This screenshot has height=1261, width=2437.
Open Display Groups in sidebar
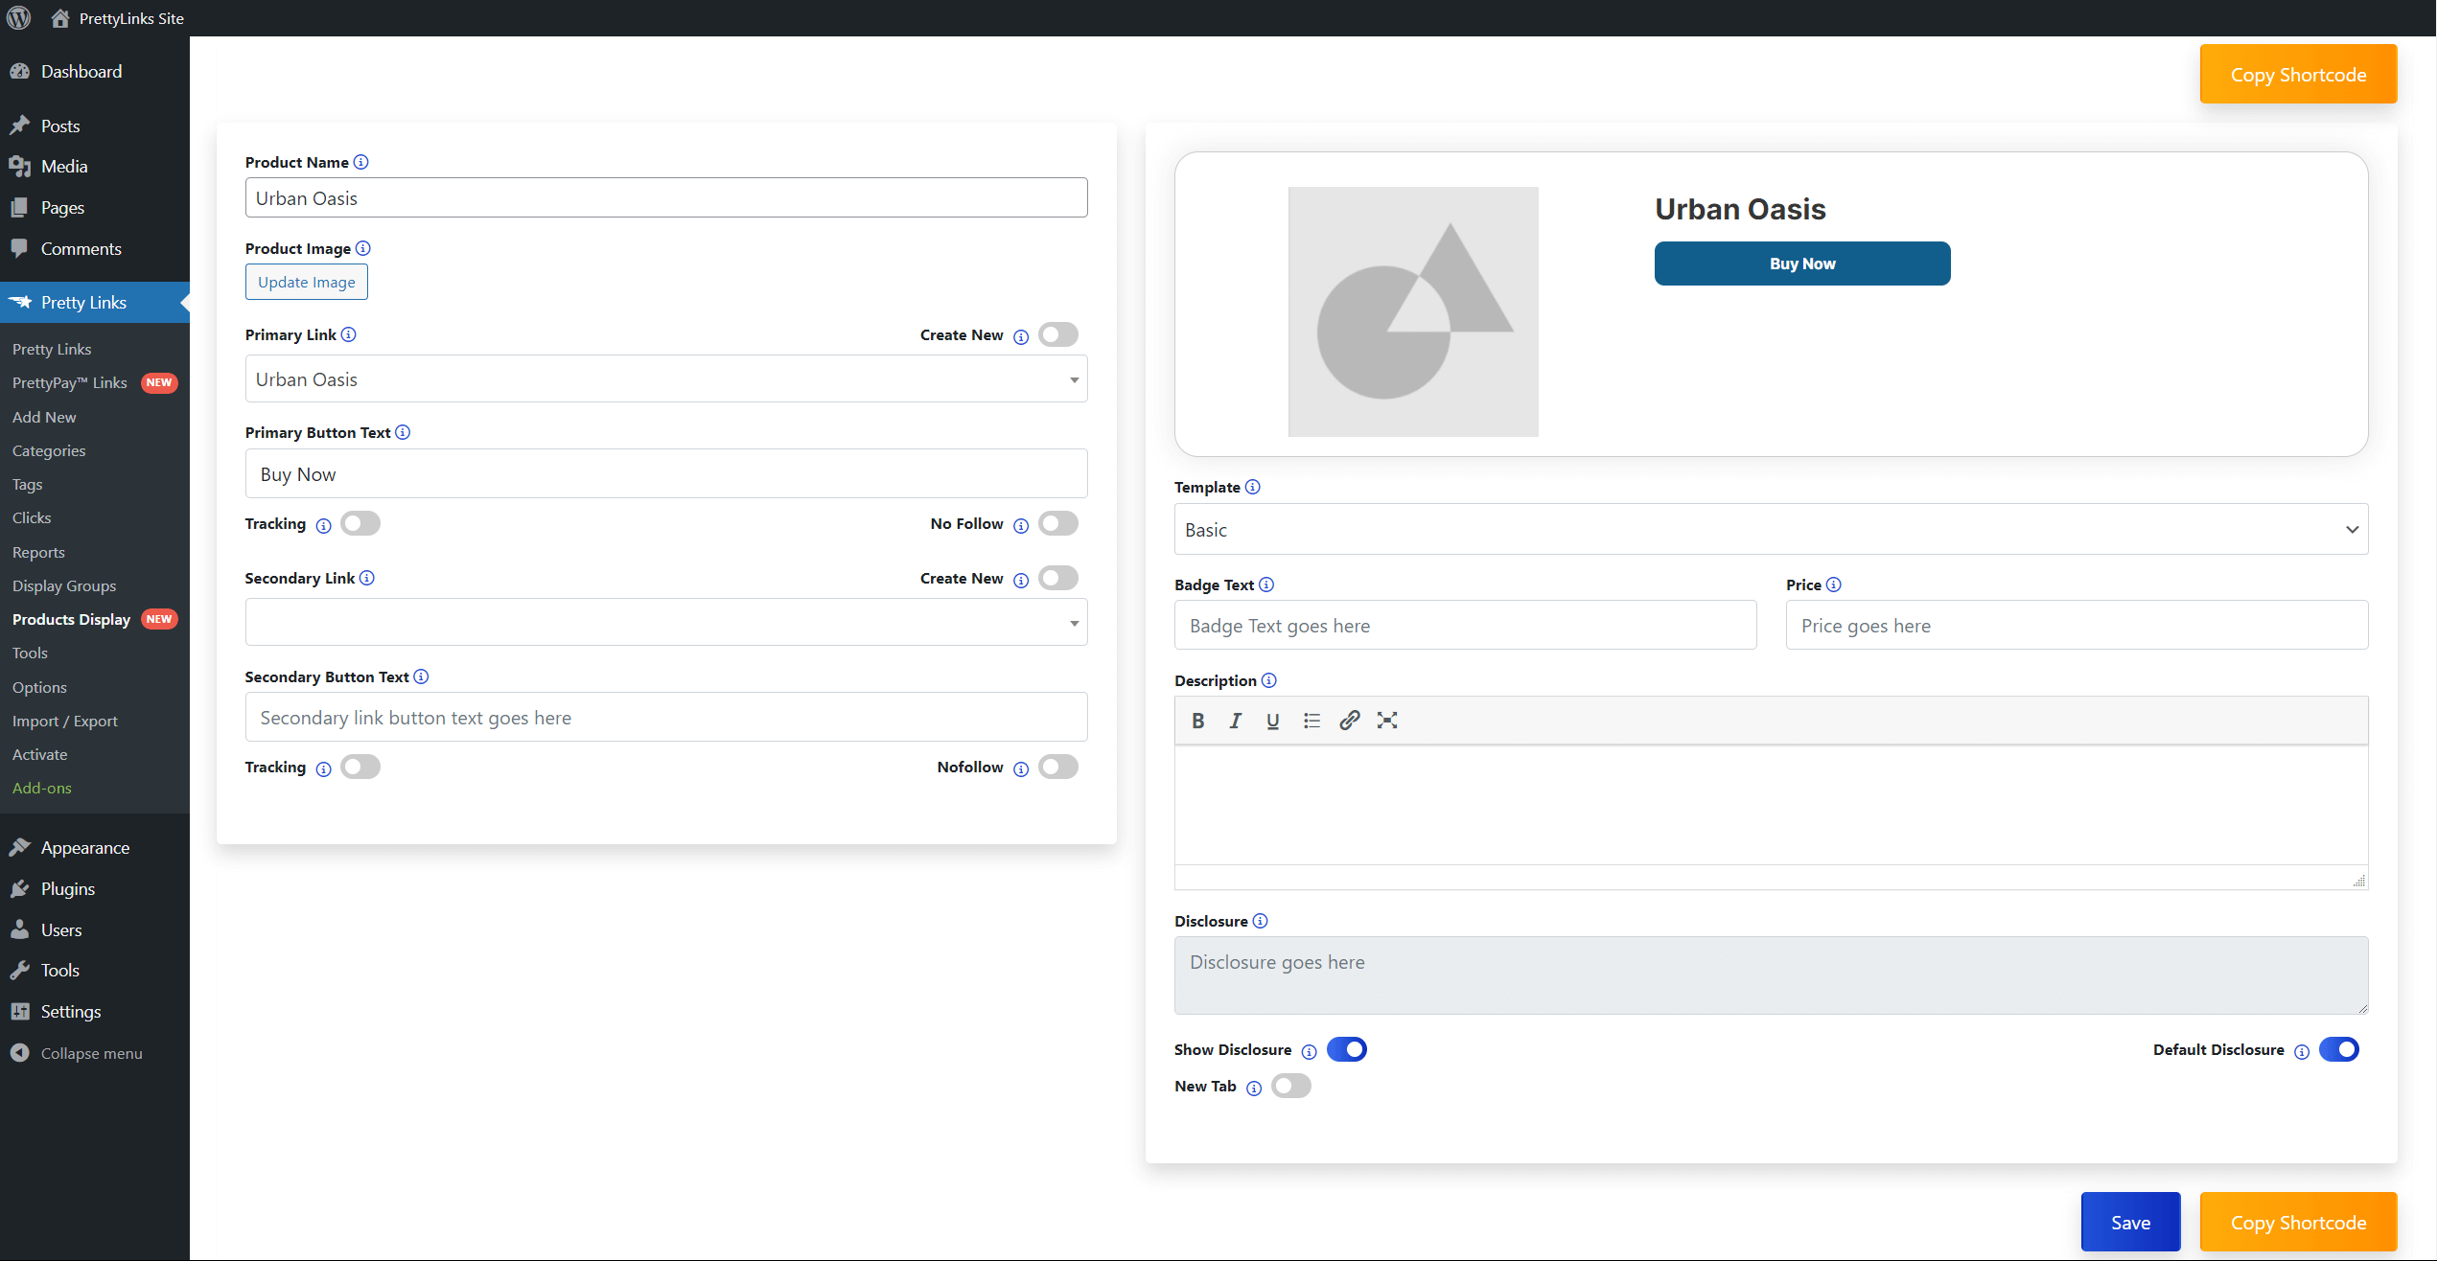click(x=64, y=585)
